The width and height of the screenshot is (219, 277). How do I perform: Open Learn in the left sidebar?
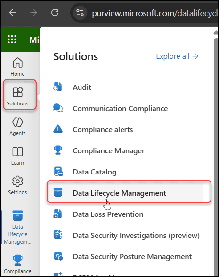click(17, 156)
